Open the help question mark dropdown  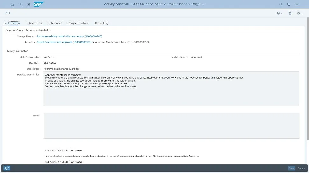(x=299, y=13)
